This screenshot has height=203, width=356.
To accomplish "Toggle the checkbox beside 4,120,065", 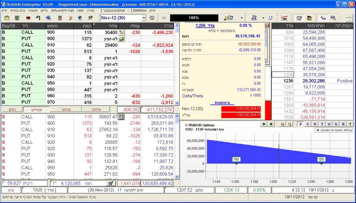I will (55, 183).
